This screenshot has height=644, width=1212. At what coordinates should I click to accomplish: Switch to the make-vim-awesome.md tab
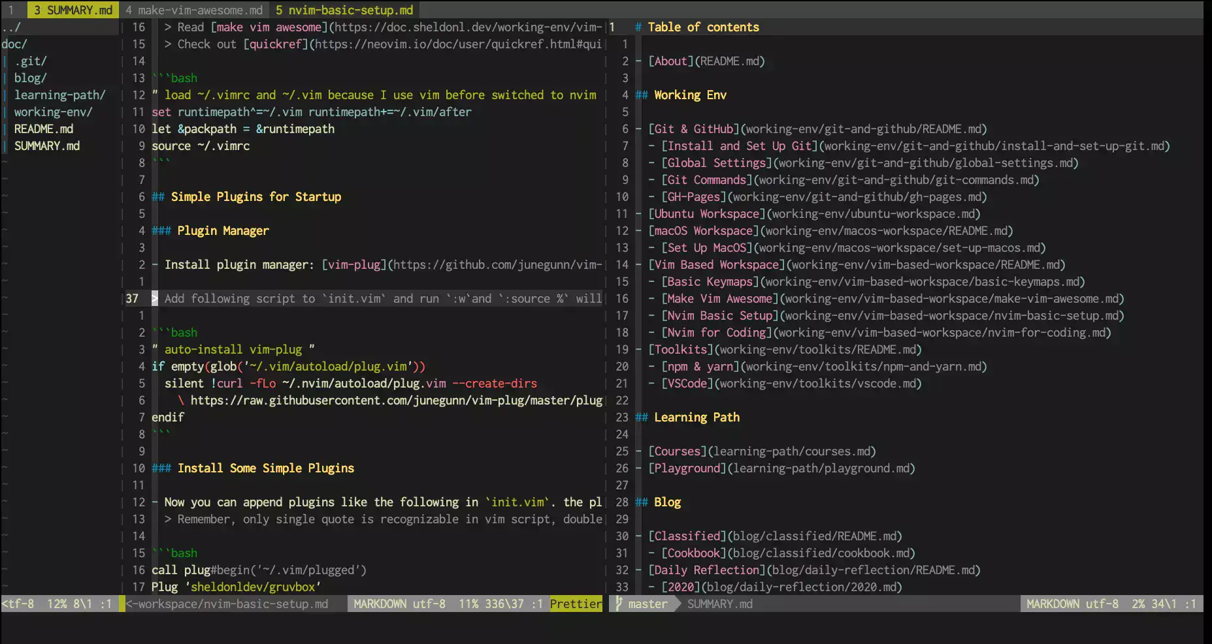[x=194, y=10]
